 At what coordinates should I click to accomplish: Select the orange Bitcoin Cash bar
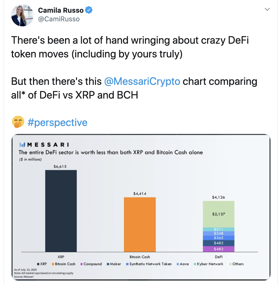coord(140,225)
